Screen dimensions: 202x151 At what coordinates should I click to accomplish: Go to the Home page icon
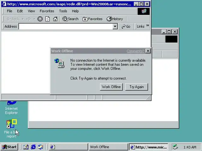55,19
